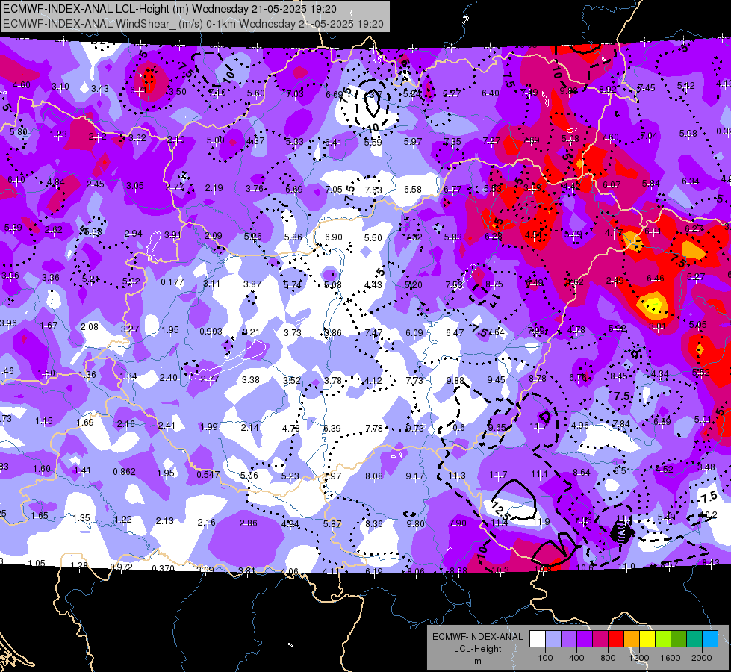Click the grid value 8.08
The height and width of the screenshot is (672, 731).
click(374, 476)
